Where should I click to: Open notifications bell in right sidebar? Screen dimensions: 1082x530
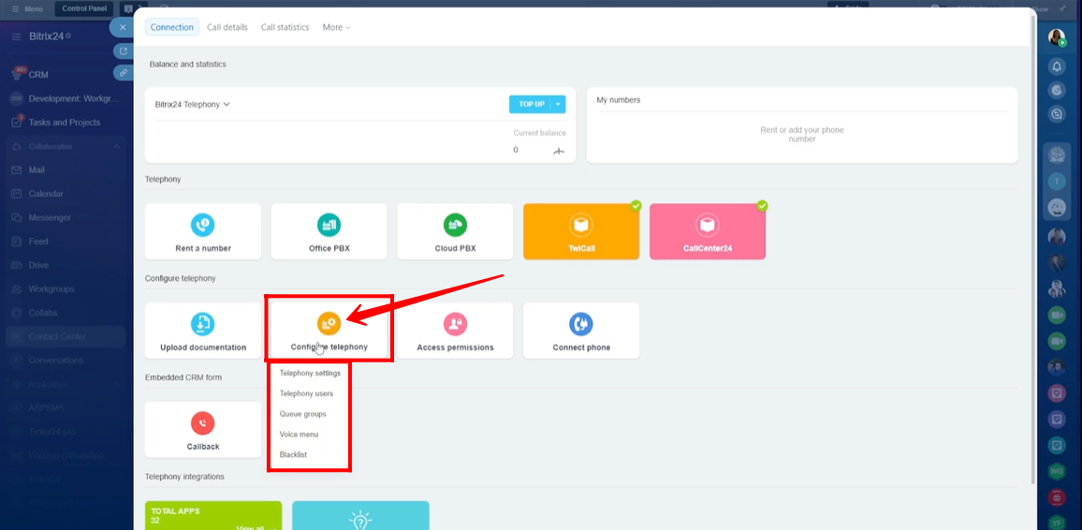point(1057,66)
